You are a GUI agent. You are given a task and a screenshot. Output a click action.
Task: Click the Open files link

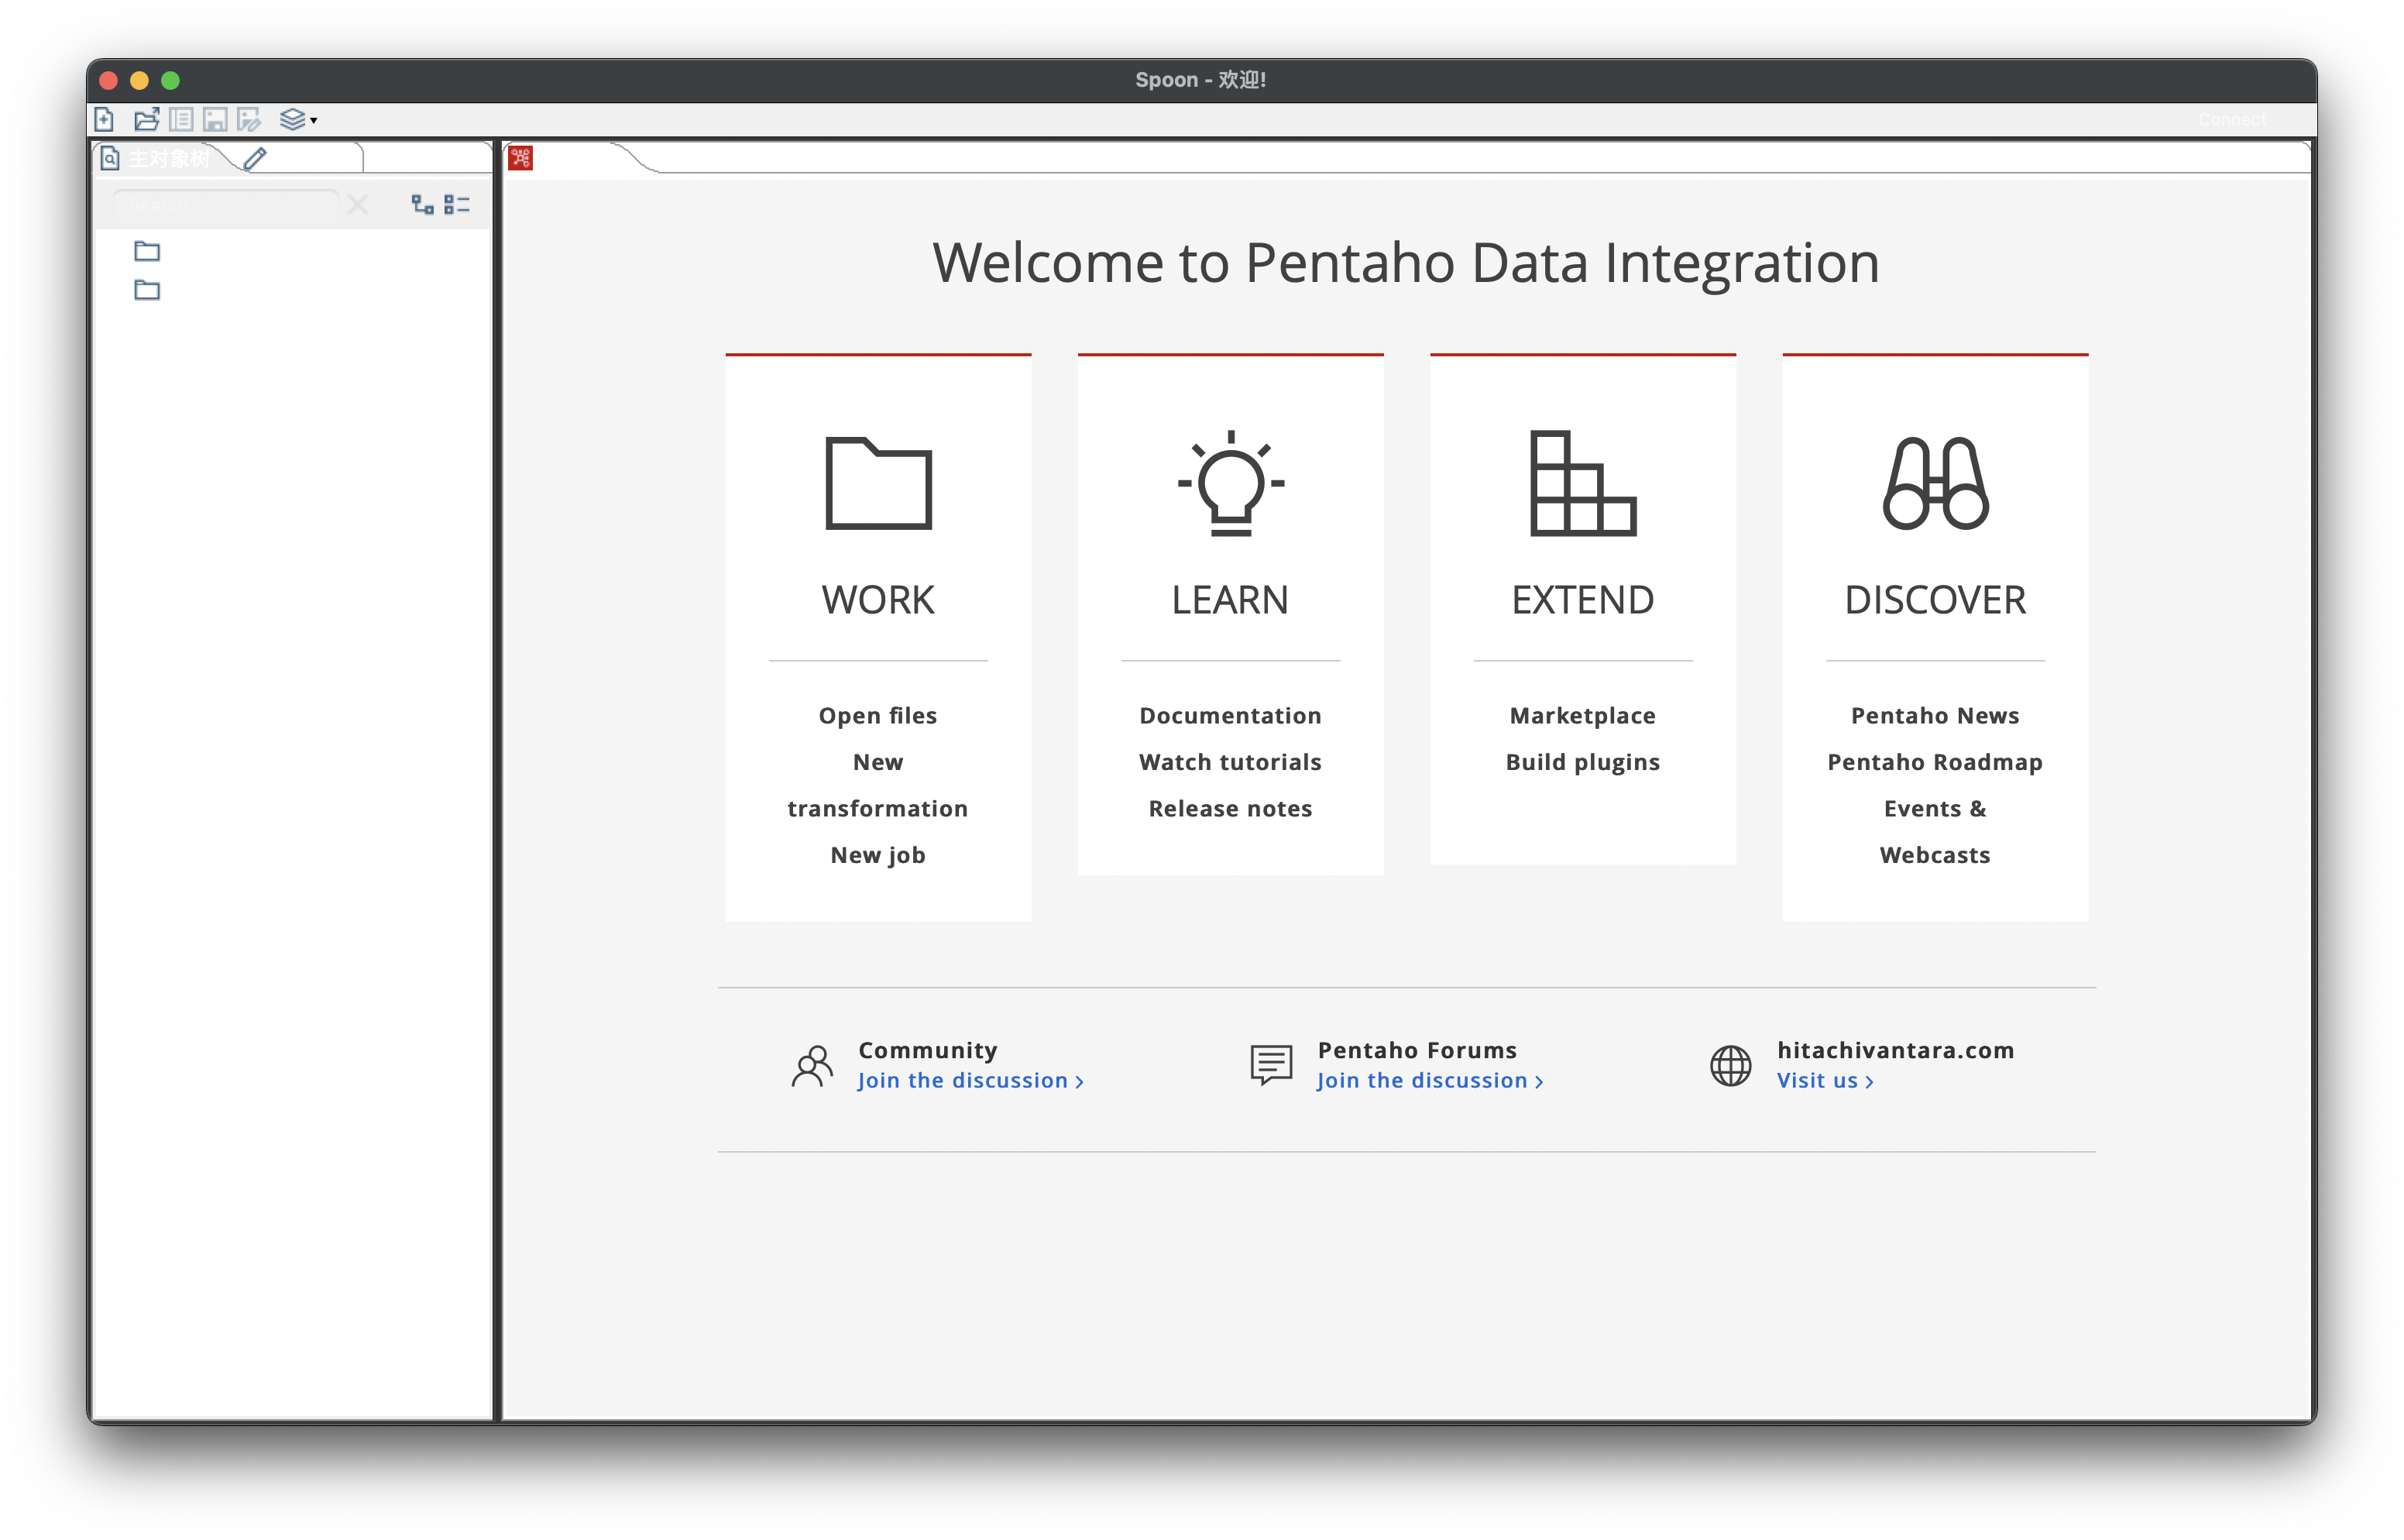(x=877, y=716)
